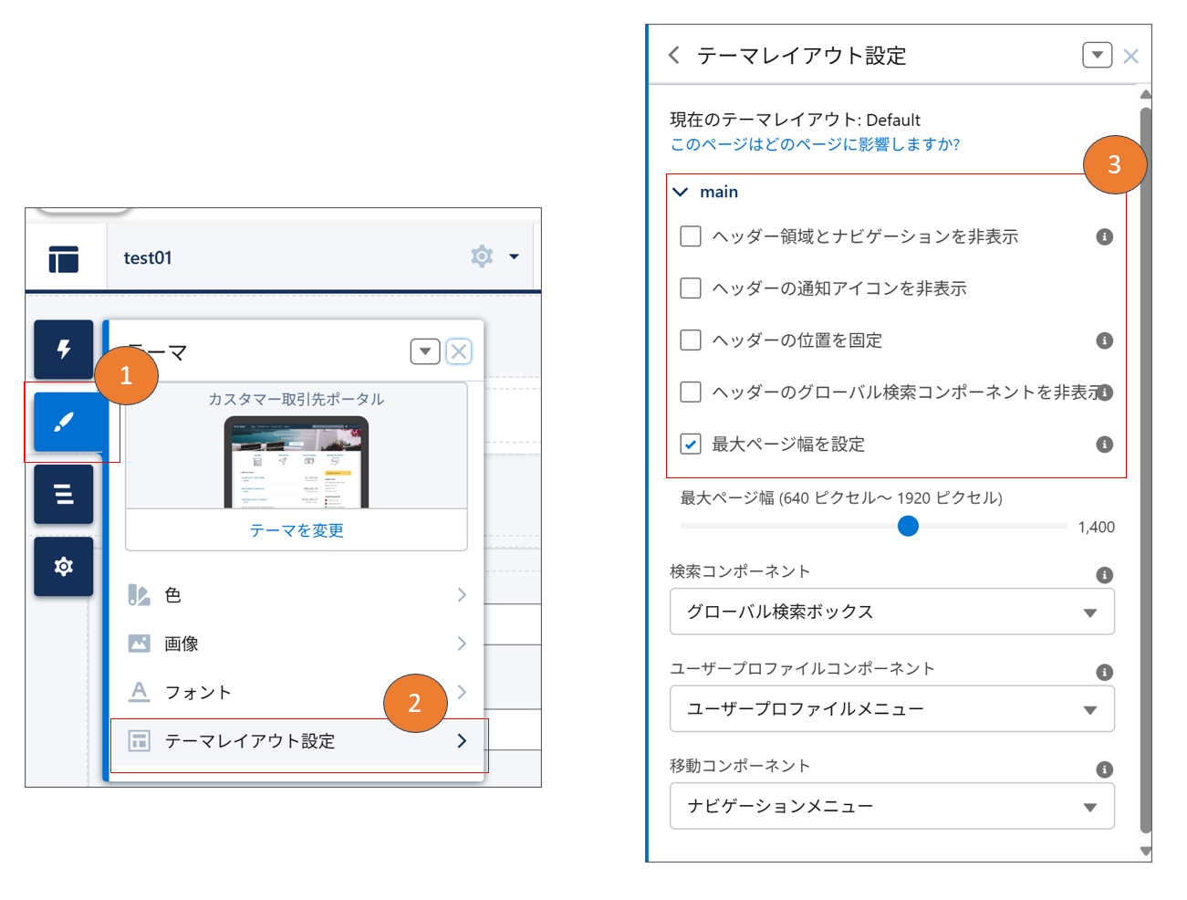Open the グローバル検索ボックス dropdown
The height and width of the screenshot is (900, 1187).
click(x=891, y=612)
